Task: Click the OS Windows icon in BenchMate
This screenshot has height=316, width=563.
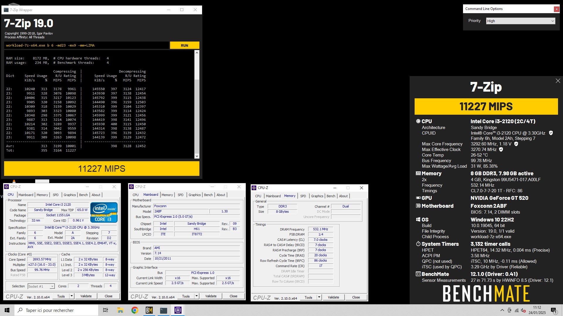Action: (418, 219)
